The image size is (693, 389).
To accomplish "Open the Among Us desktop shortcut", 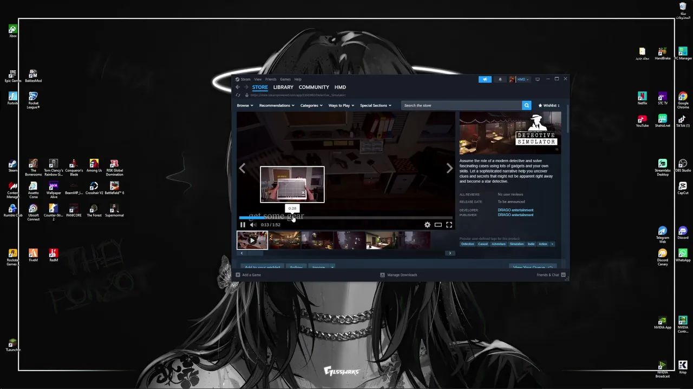I will coord(94,166).
